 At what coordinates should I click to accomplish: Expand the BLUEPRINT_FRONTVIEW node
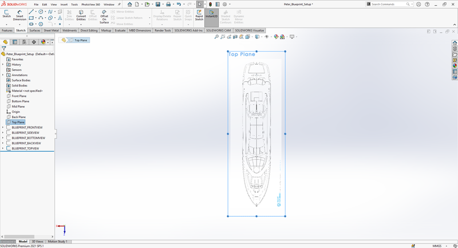[x=3, y=127]
